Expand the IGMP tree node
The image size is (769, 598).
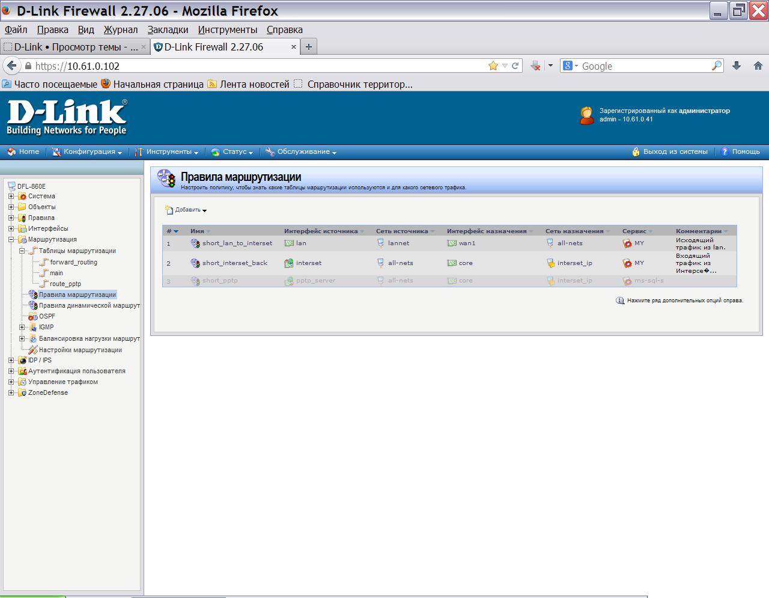click(22, 328)
